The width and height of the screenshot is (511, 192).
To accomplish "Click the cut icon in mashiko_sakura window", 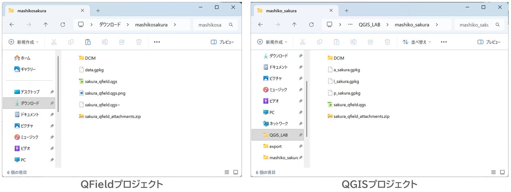I will (x=302, y=42).
